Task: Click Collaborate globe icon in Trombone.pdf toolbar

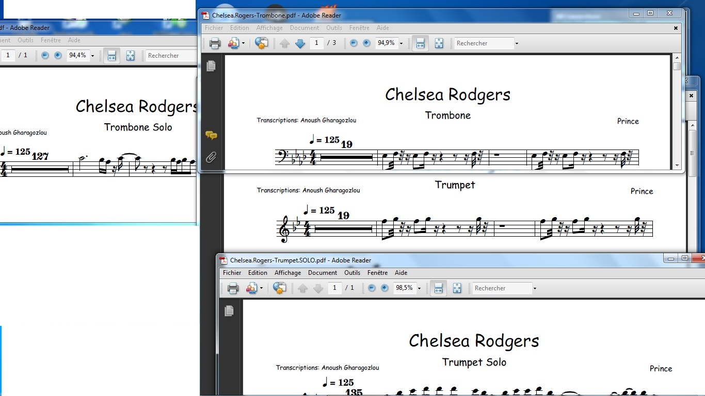Action: (262, 43)
